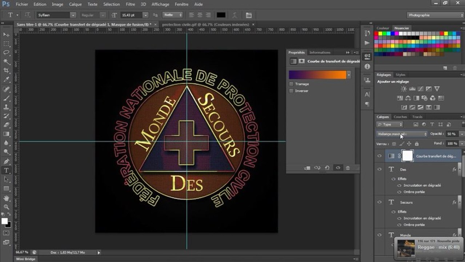Open the Filtre menu
This screenshot has width=465, height=262.
[x=130, y=4]
